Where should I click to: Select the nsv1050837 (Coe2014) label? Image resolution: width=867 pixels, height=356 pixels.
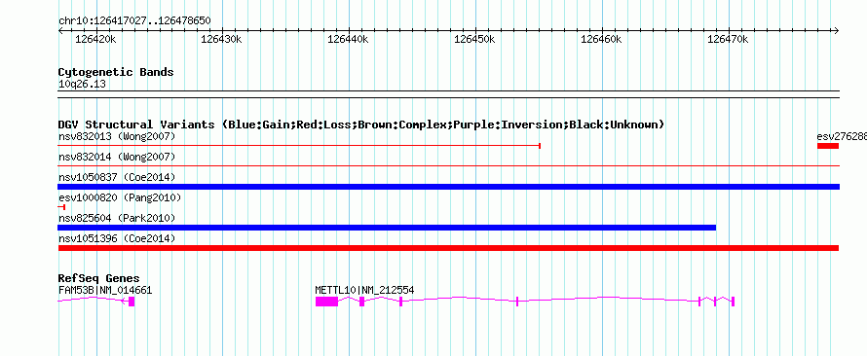point(117,177)
